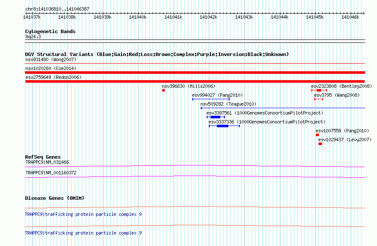Viewport: 377px width, 246px height.
Task: Click the esv2759649 (Redon2006) variant label
Action: coord(53,77)
